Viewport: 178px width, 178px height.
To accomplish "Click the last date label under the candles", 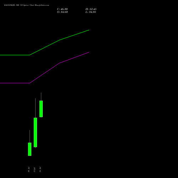I will (40, 169).
